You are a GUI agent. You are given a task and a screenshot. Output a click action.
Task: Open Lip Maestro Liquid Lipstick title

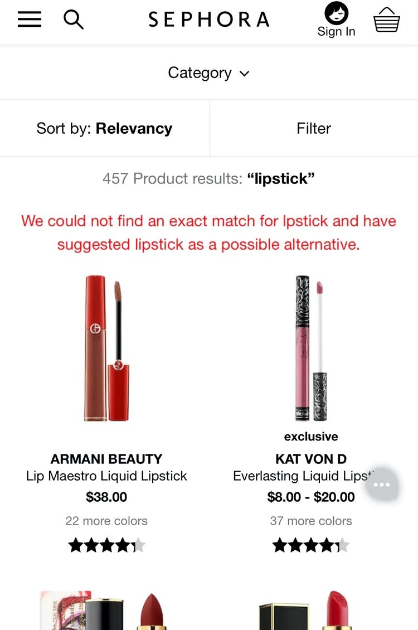pos(106,476)
